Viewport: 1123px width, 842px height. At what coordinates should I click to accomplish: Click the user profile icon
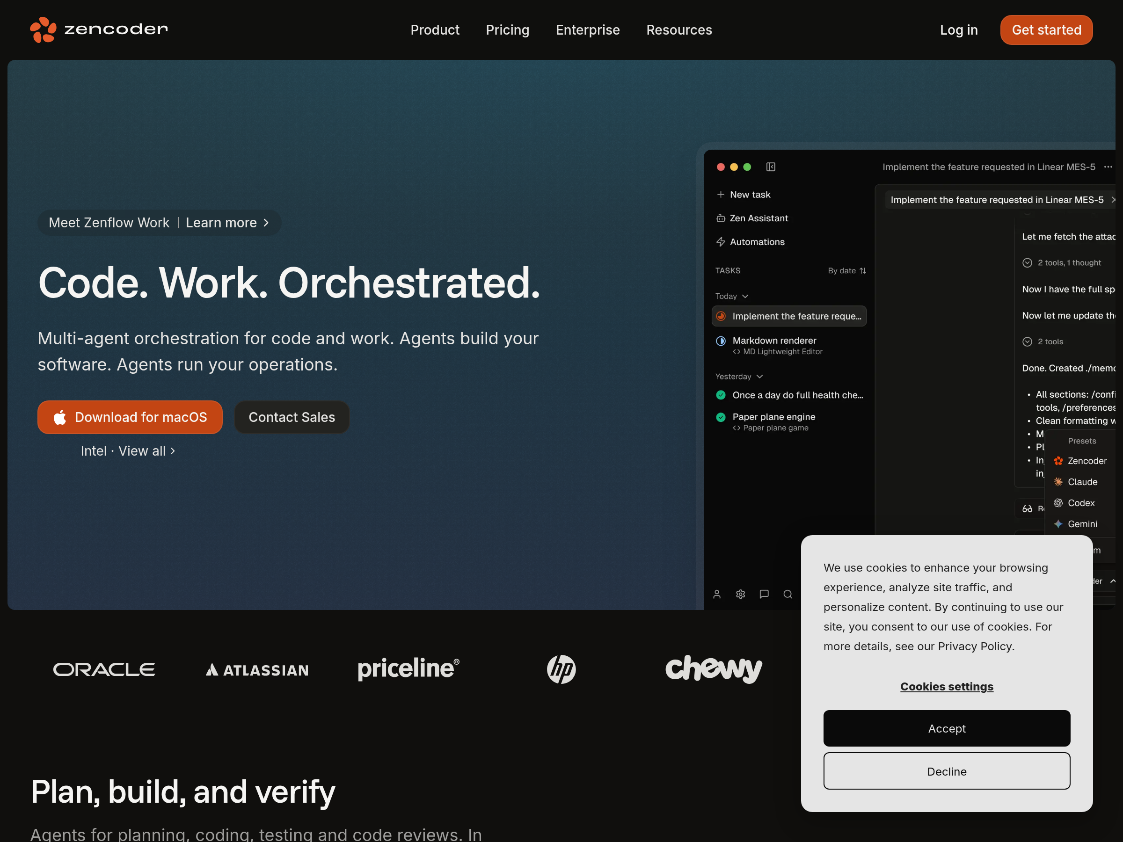(717, 594)
